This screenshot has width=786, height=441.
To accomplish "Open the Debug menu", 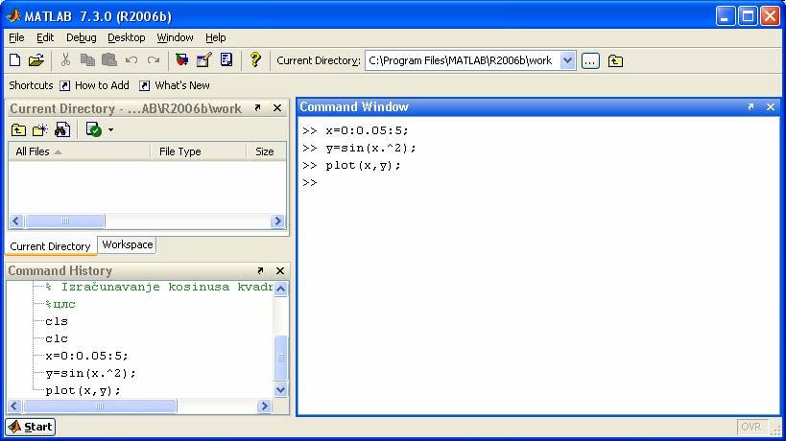I will (x=82, y=37).
